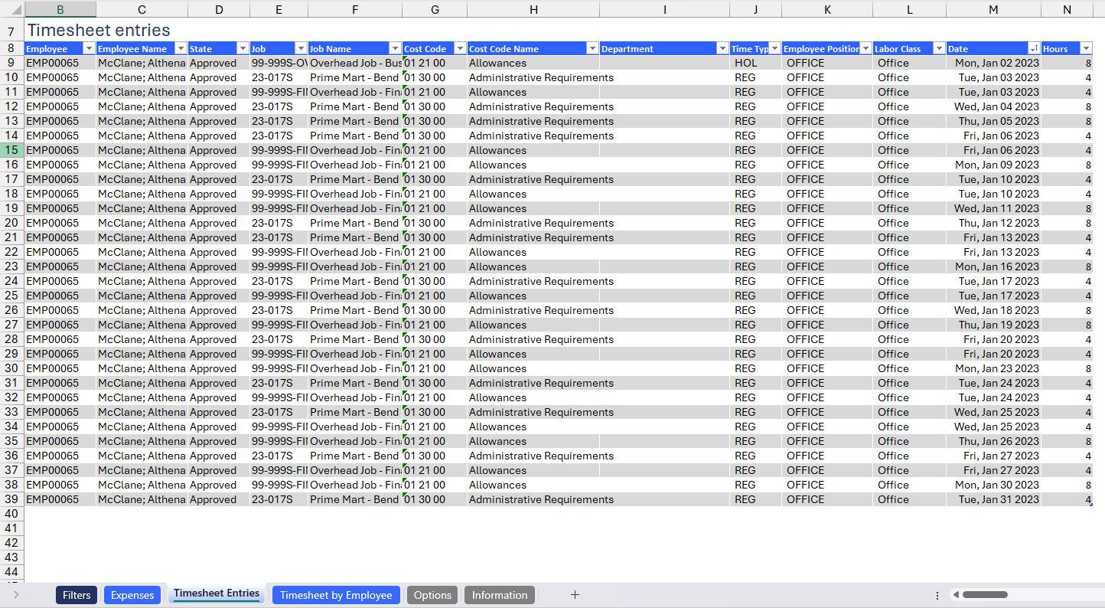Open the Hours column filter icon
This screenshot has width=1105, height=608.
[x=1087, y=47]
